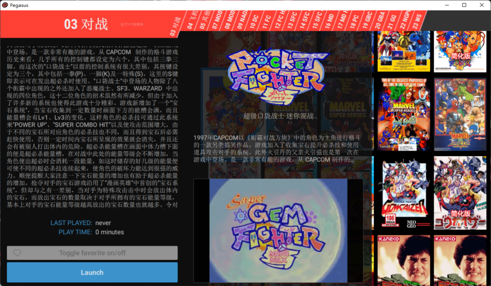Switch to the 04 飞机 collection tab
Image resolution: width=491 pixels, height=286 pixels.
[192, 20]
